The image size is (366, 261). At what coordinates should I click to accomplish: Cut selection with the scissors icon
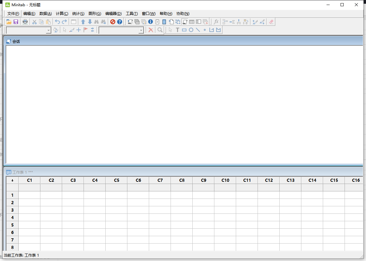(34, 22)
